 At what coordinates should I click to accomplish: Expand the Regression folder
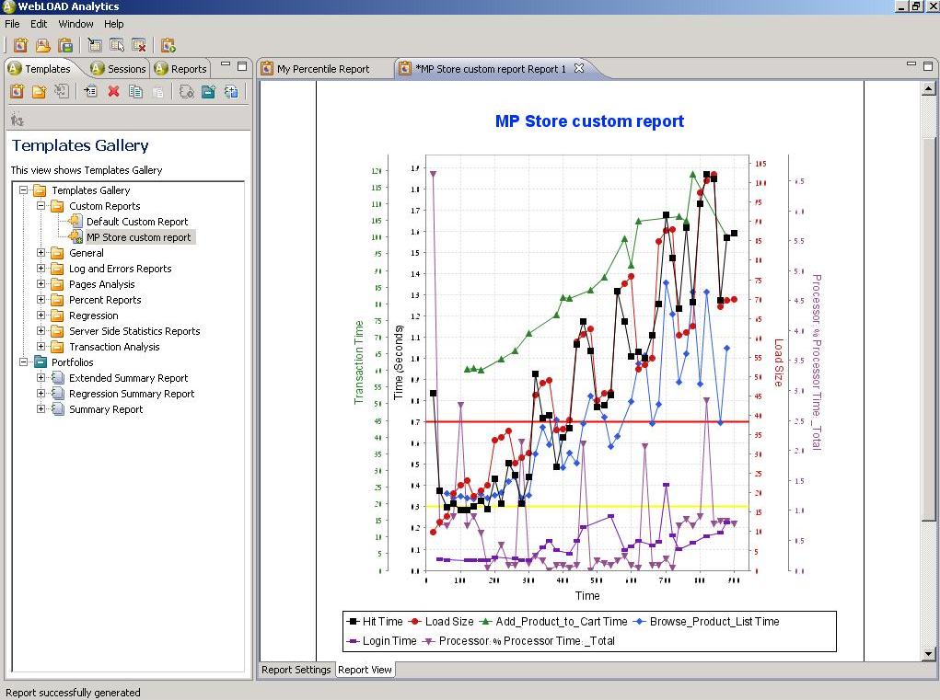tap(41, 315)
